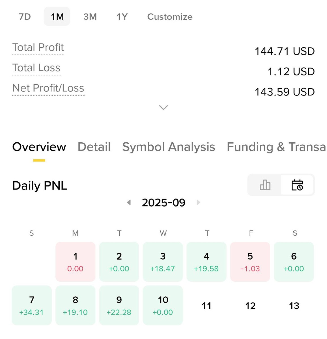Switch to calendar view

point(297,185)
